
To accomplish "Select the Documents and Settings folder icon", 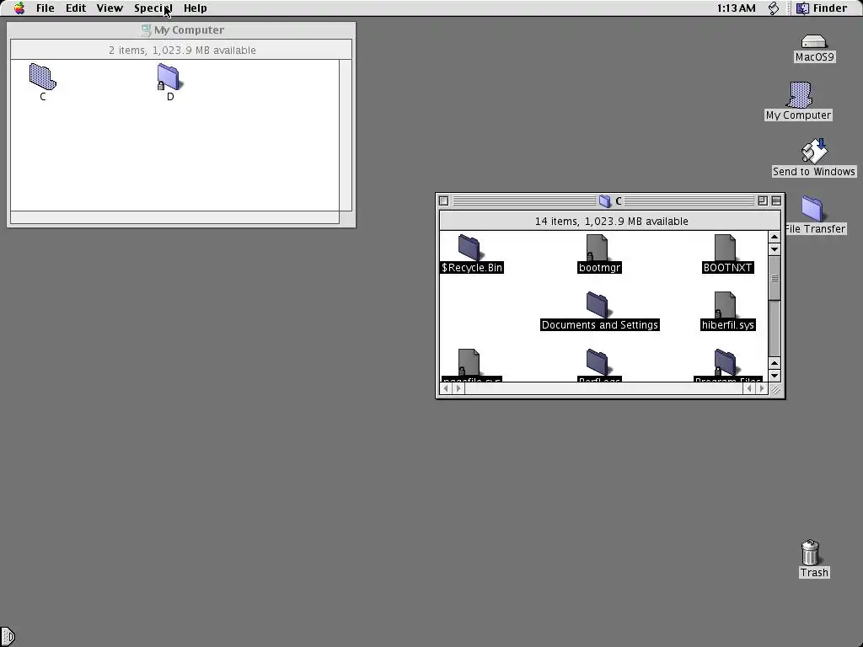I will point(597,305).
